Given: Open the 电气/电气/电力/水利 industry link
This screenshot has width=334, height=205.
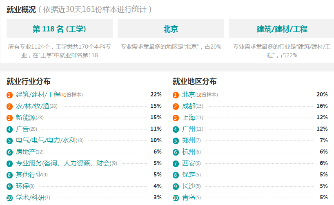Looking at the screenshot, I should [x=46, y=140].
